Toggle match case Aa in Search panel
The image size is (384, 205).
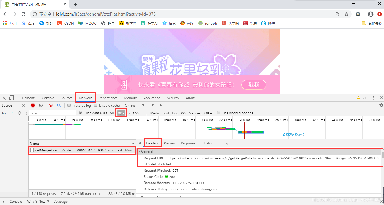point(4,113)
